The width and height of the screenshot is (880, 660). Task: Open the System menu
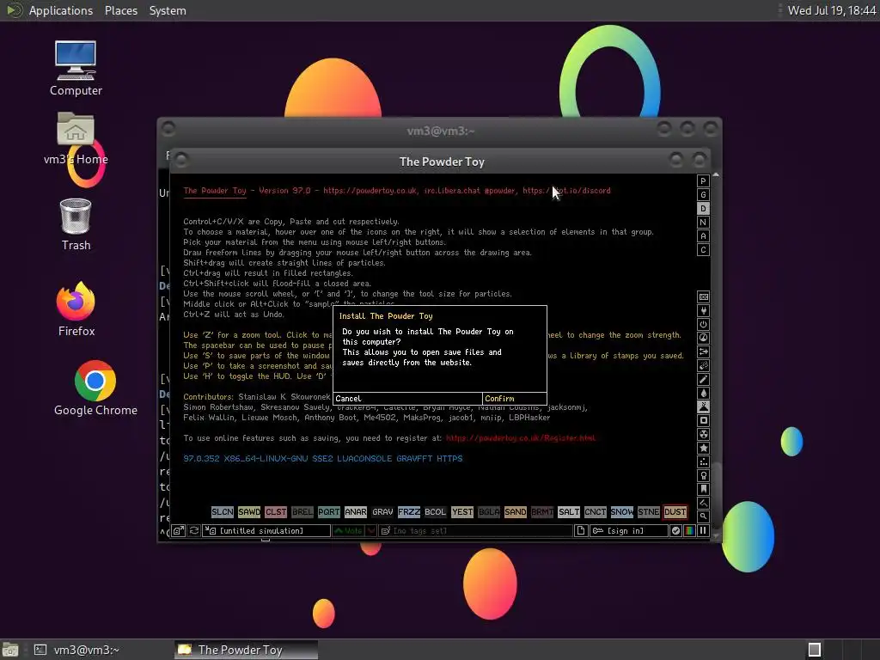[x=168, y=10]
